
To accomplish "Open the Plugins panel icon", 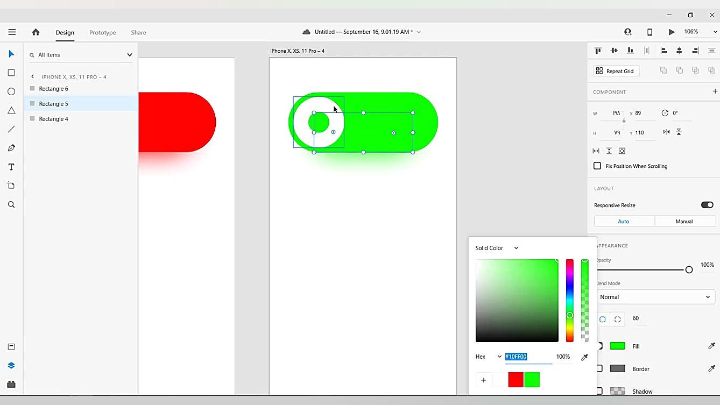I will coord(11,385).
